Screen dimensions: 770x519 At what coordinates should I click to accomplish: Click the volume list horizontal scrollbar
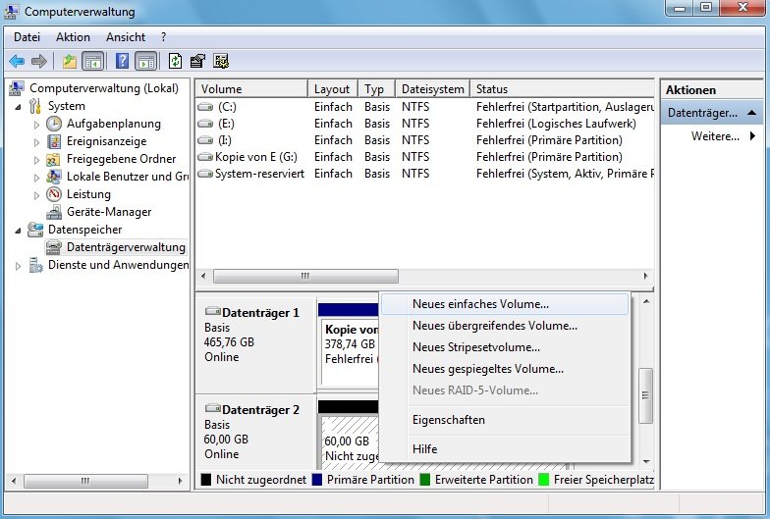click(x=305, y=277)
